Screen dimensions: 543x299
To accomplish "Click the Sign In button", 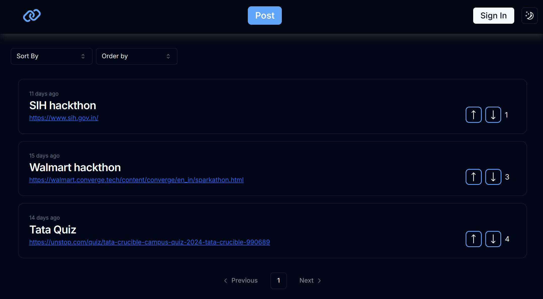I will (494, 16).
